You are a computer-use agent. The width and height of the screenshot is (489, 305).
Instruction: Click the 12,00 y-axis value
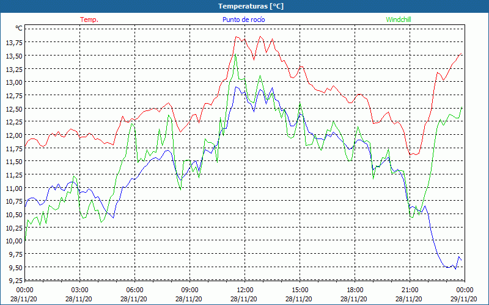(x=14, y=135)
